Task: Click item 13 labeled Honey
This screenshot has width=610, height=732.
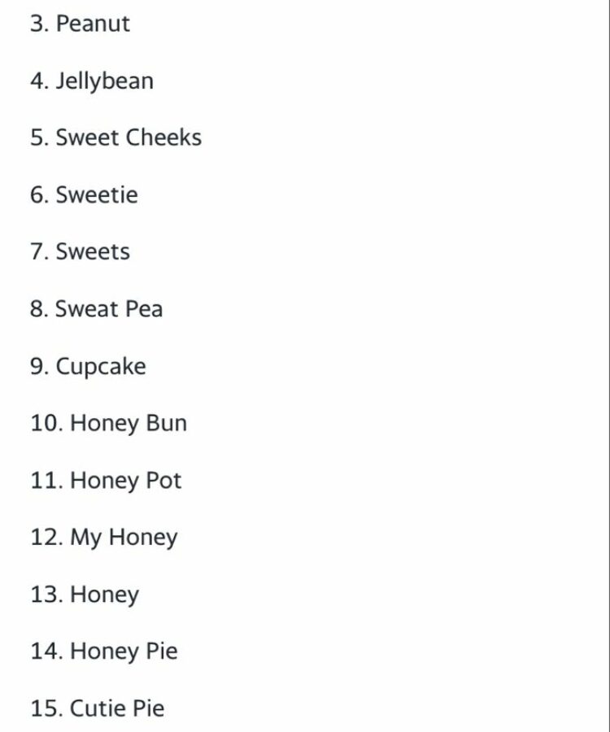Action: [x=104, y=595]
